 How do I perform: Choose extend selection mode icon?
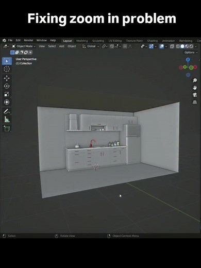[17, 53]
